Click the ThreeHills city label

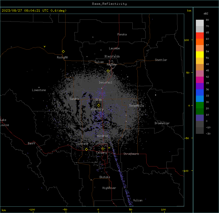136,106
